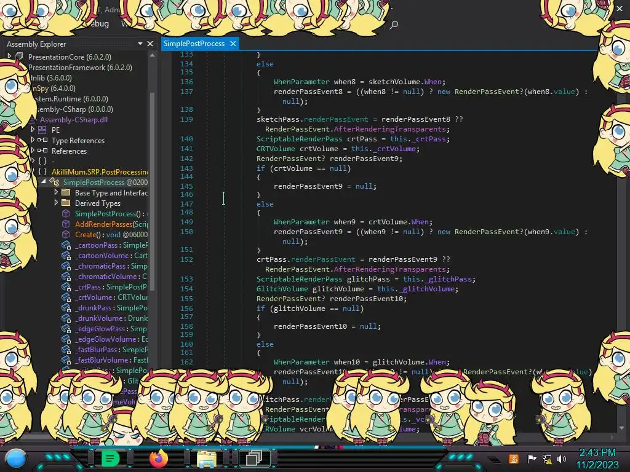
Task: Click the code editor scroll down arrow
Action: click(x=622, y=428)
